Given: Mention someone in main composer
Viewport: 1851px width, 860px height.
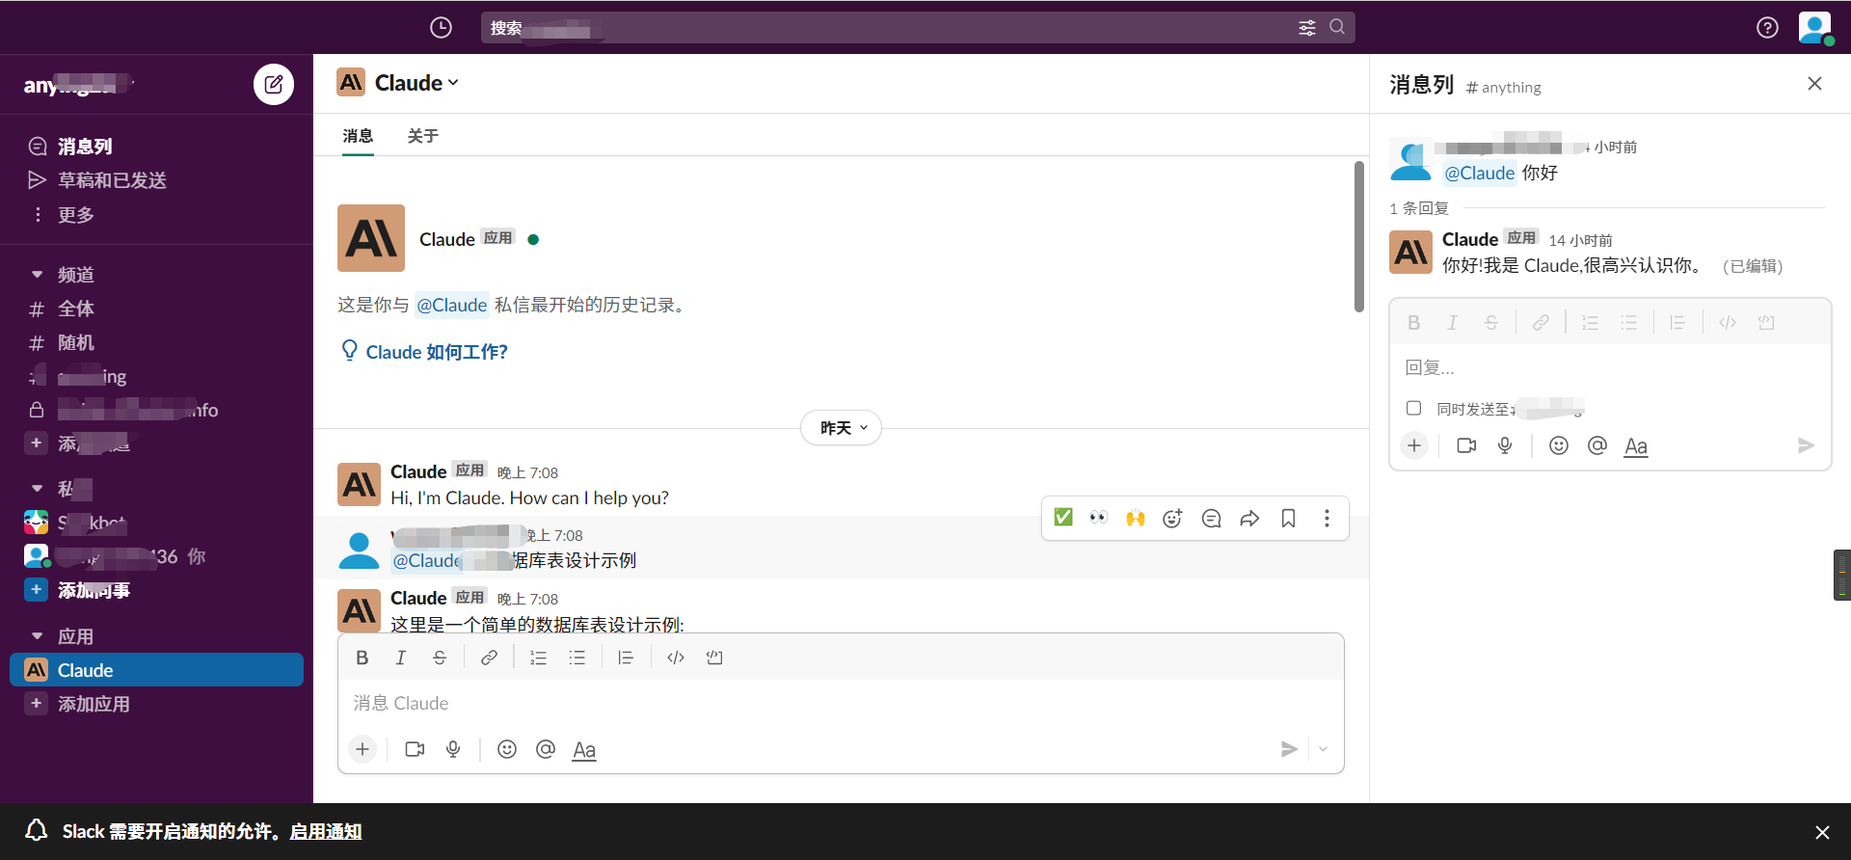Looking at the screenshot, I should (546, 749).
